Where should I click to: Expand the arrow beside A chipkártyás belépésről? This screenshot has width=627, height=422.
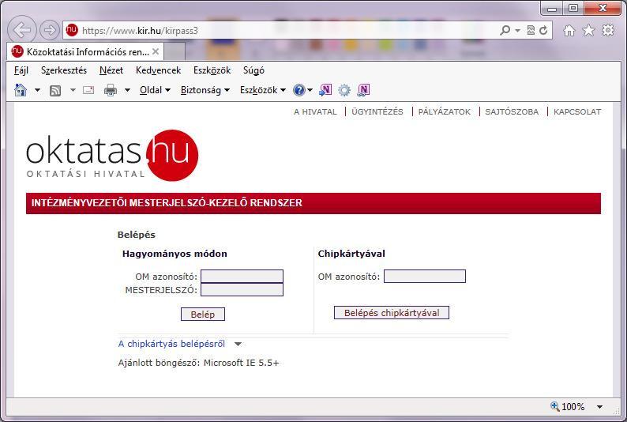click(x=238, y=344)
